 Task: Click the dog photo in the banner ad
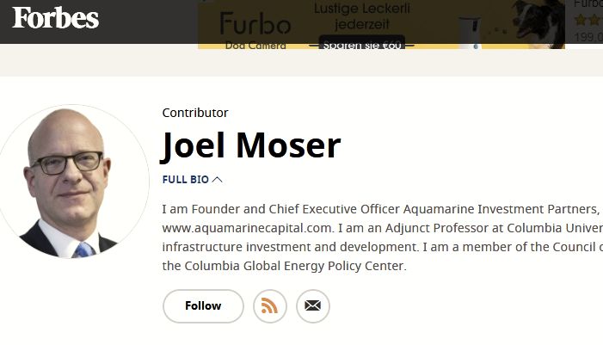[x=538, y=23]
